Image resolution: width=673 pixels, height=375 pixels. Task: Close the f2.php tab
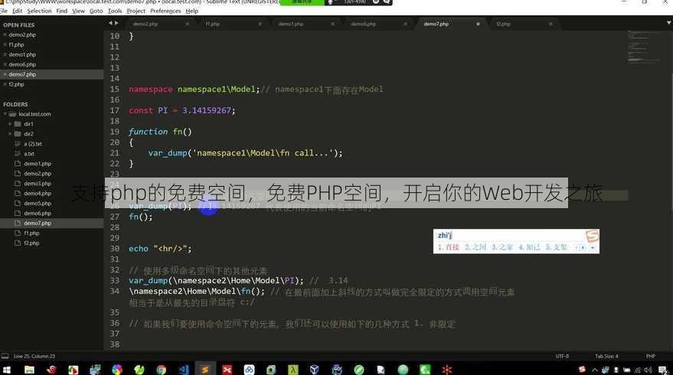pyautogui.click(x=550, y=24)
